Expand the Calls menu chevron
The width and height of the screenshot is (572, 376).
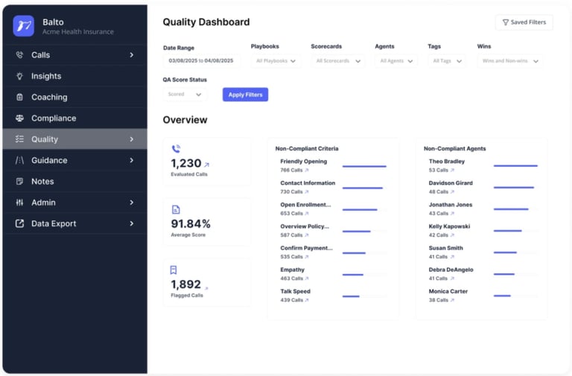(x=132, y=55)
